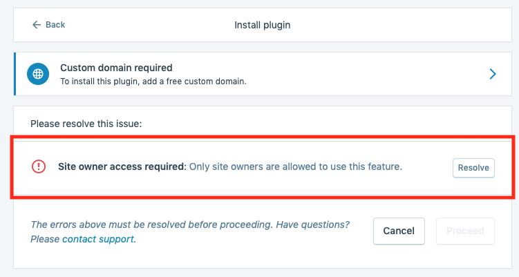
Task: Click the blue left accent bar of banner
Action: point(15,74)
